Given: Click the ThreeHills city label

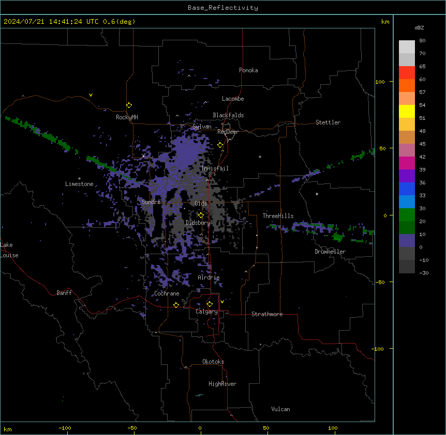Looking at the screenshot, I should 278,216.
